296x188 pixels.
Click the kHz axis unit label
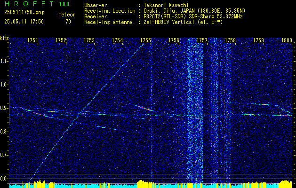pos(4,38)
